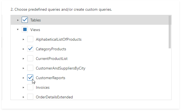Select the OrderDetailsExtended label

(54, 97)
